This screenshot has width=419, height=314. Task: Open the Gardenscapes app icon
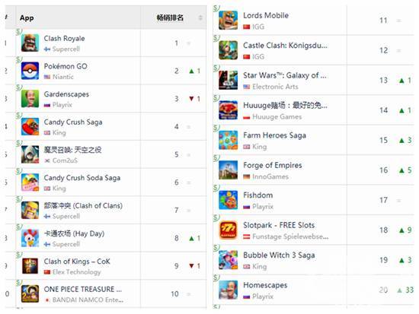(x=30, y=99)
